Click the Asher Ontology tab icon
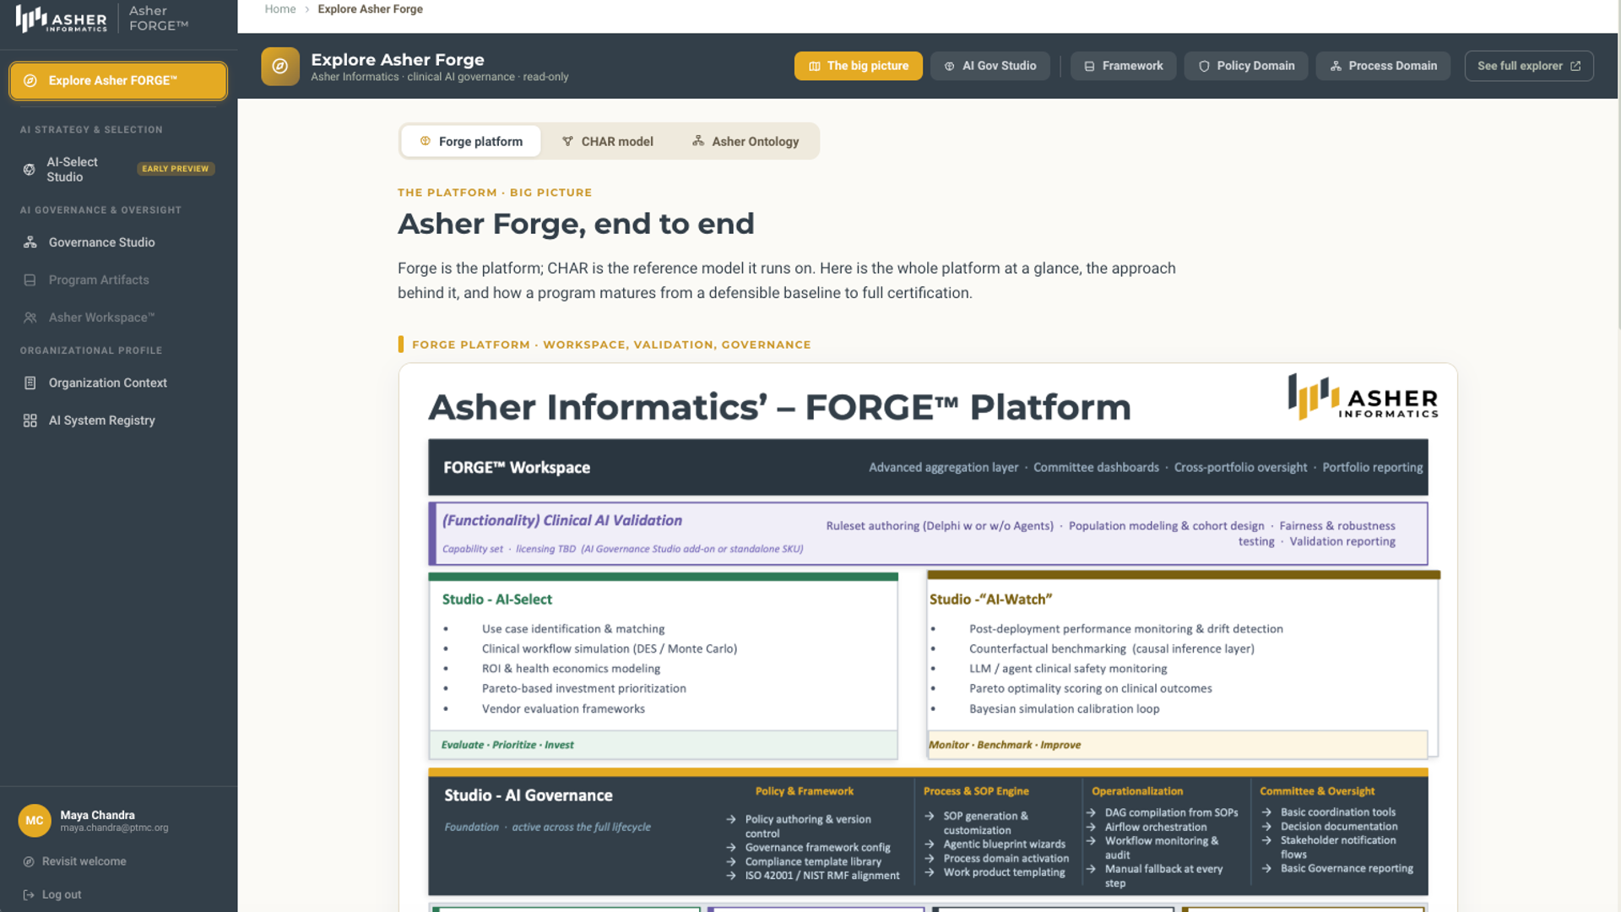The height and width of the screenshot is (912, 1621). (698, 141)
